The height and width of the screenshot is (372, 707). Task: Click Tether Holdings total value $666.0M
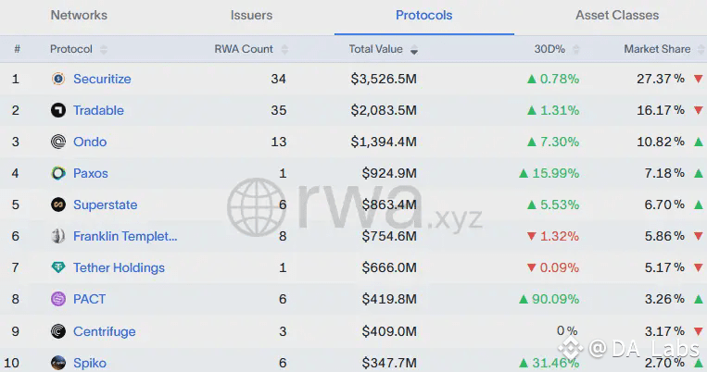[x=389, y=267]
